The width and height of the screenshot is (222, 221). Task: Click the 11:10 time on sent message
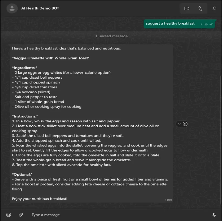click(x=204, y=24)
